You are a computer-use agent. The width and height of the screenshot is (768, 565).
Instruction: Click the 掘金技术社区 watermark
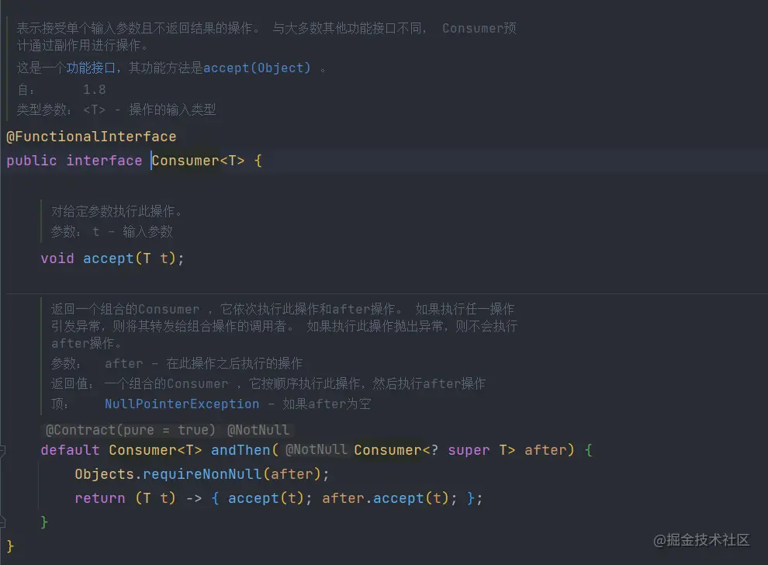tap(701, 539)
